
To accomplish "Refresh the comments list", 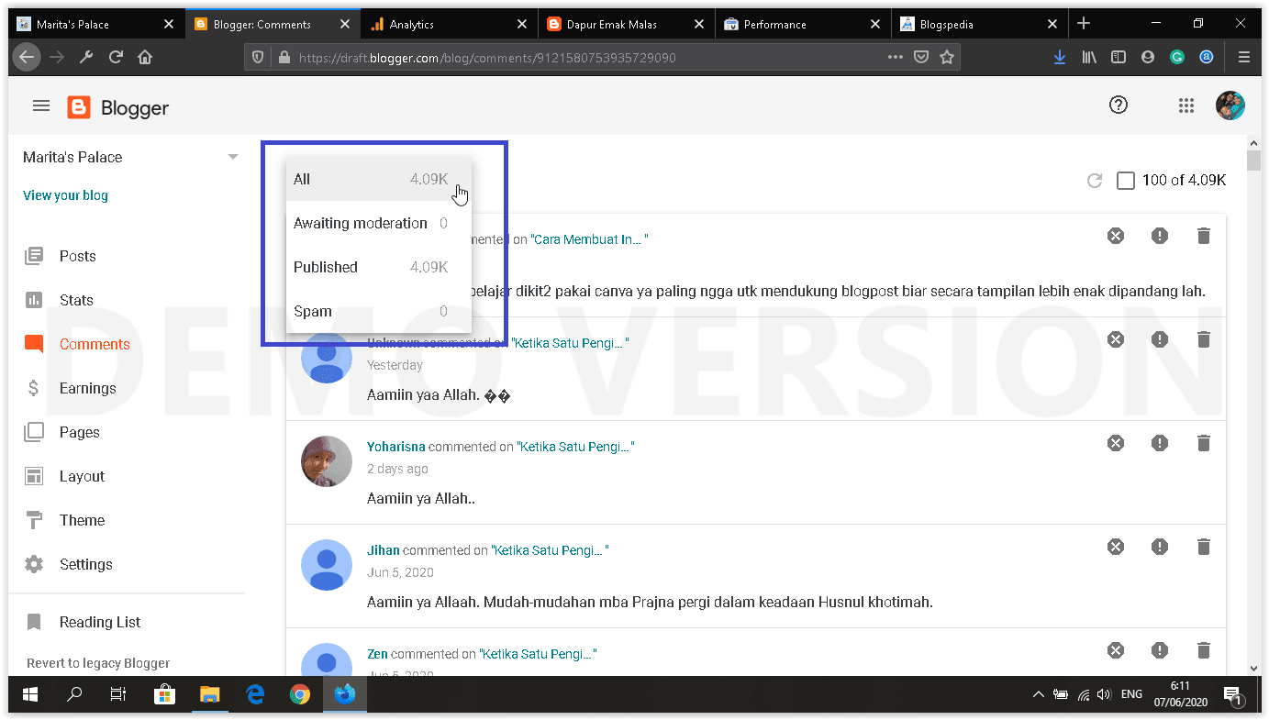I will [x=1094, y=181].
